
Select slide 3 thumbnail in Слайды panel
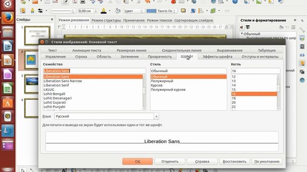[x=31, y=84]
